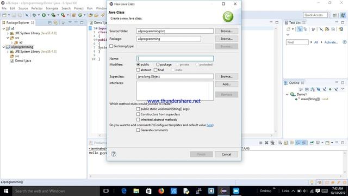Check the abstract modifier checkbox

tap(138, 70)
